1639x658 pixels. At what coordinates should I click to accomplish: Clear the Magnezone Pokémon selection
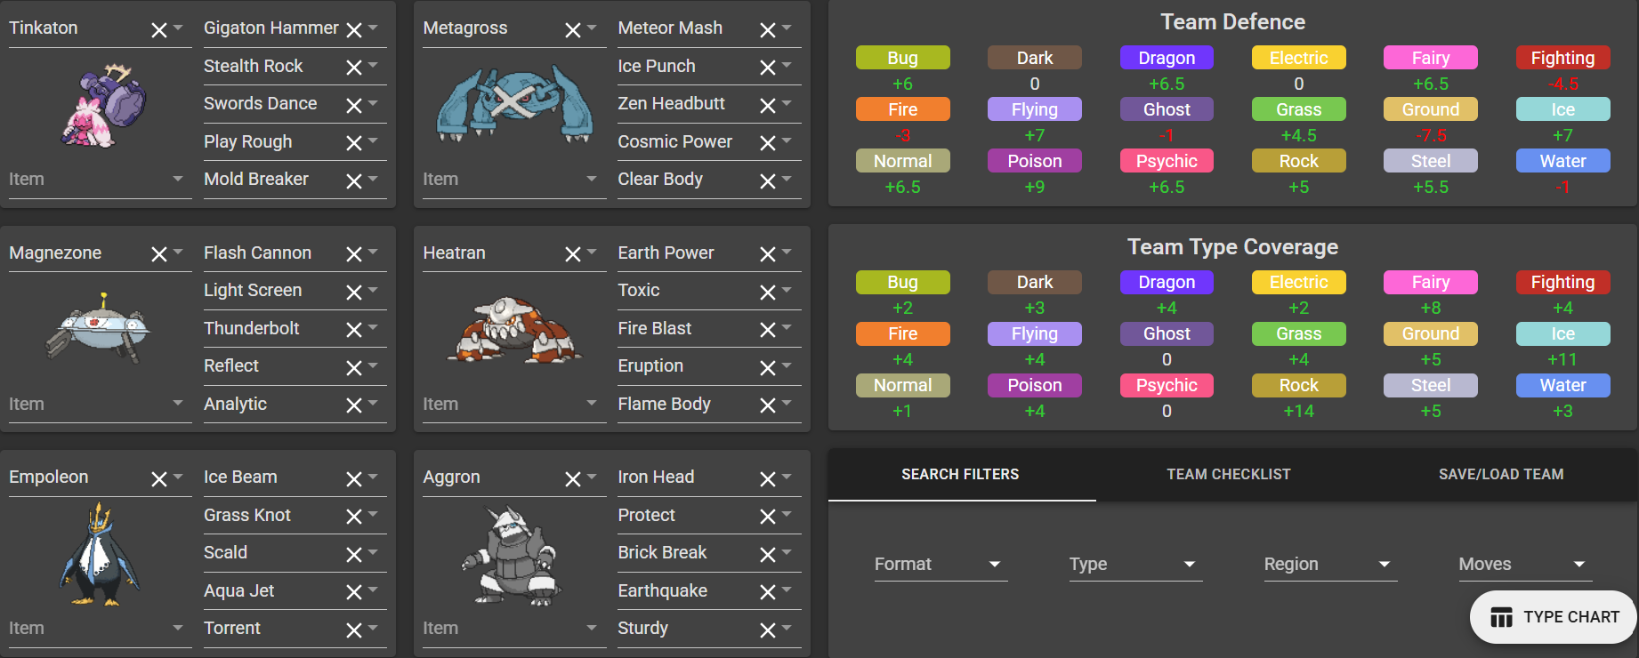click(x=159, y=254)
